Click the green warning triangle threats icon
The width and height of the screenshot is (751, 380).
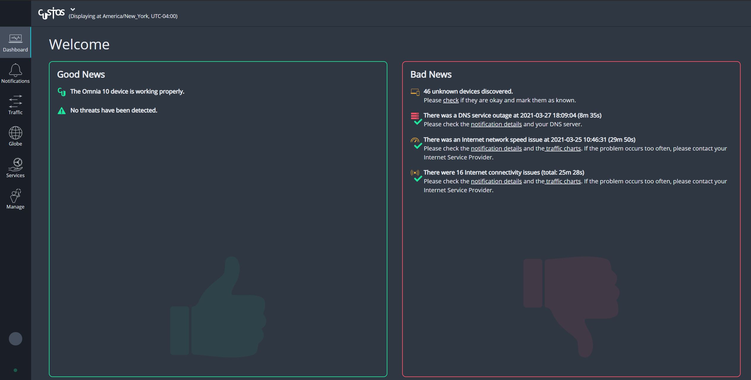(62, 111)
